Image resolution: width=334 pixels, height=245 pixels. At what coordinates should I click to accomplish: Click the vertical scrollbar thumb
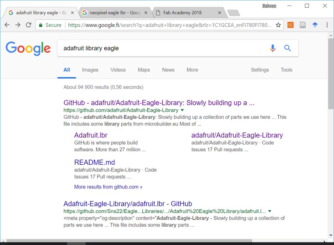pos(331,73)
